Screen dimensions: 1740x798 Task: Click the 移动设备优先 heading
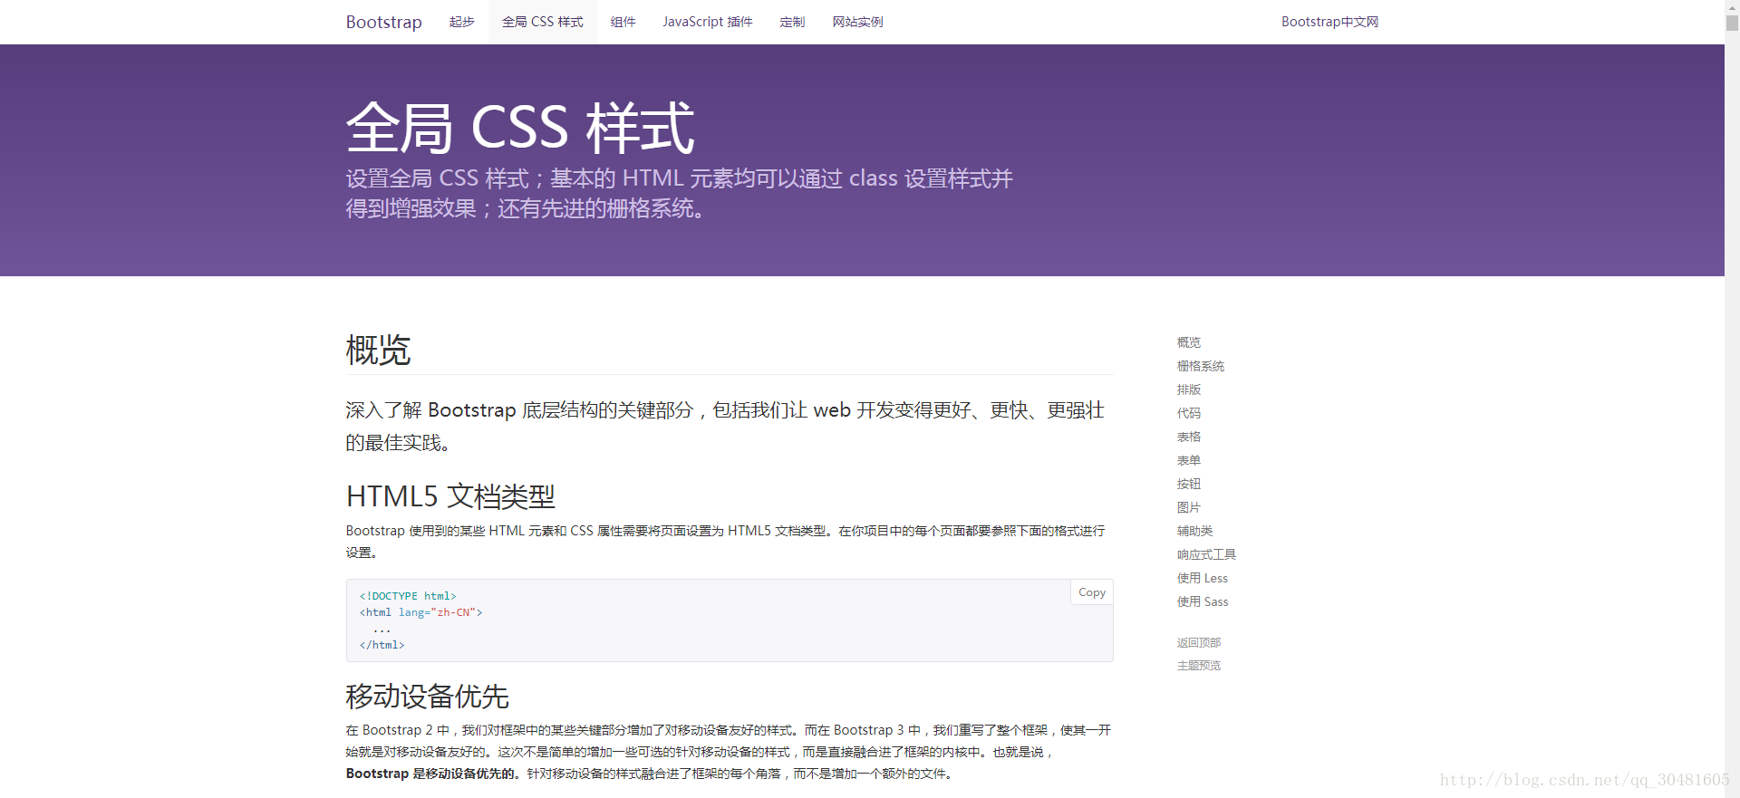[x=427, y=696]
